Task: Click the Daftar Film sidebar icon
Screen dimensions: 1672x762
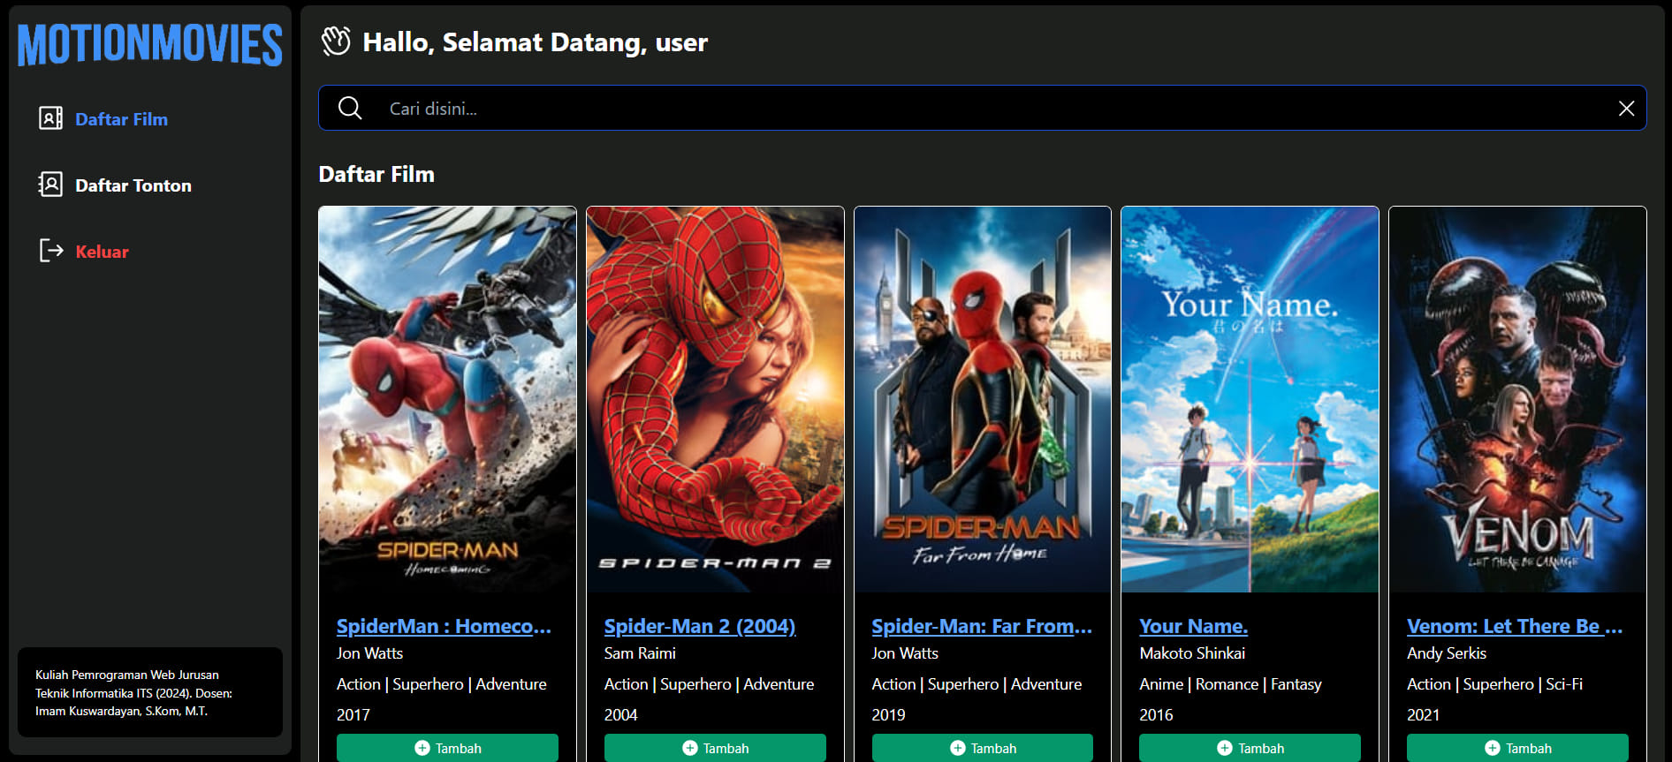Action: [x=50, y=118]
